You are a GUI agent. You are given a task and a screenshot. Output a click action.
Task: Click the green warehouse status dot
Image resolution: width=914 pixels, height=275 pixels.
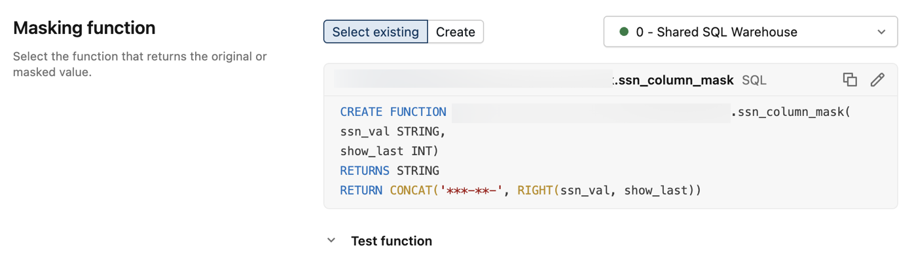[x=624, y=32]
